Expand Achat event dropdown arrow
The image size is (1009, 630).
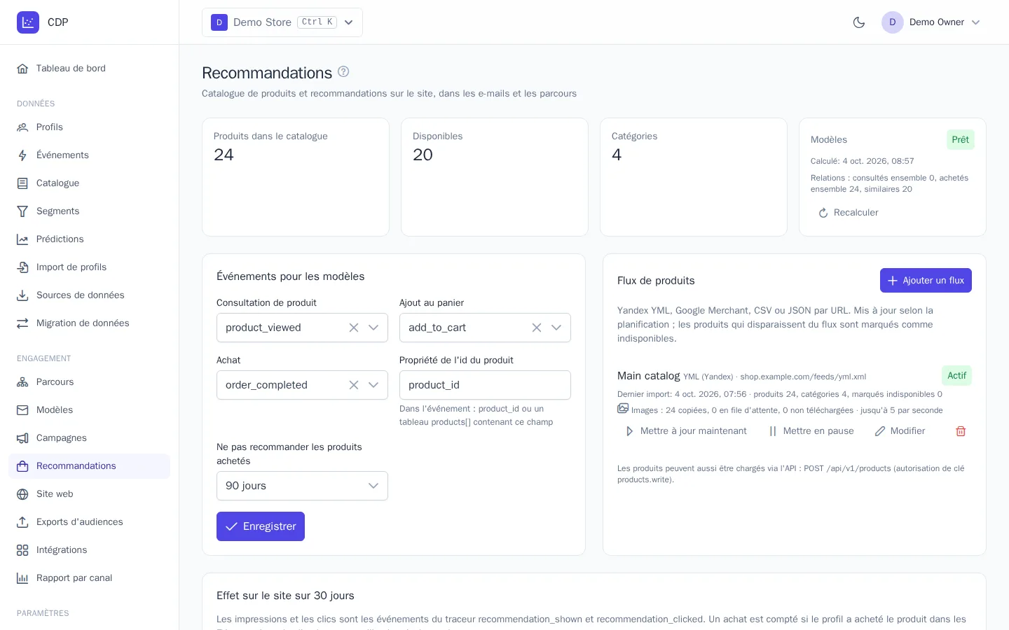(x=373, y=385)
